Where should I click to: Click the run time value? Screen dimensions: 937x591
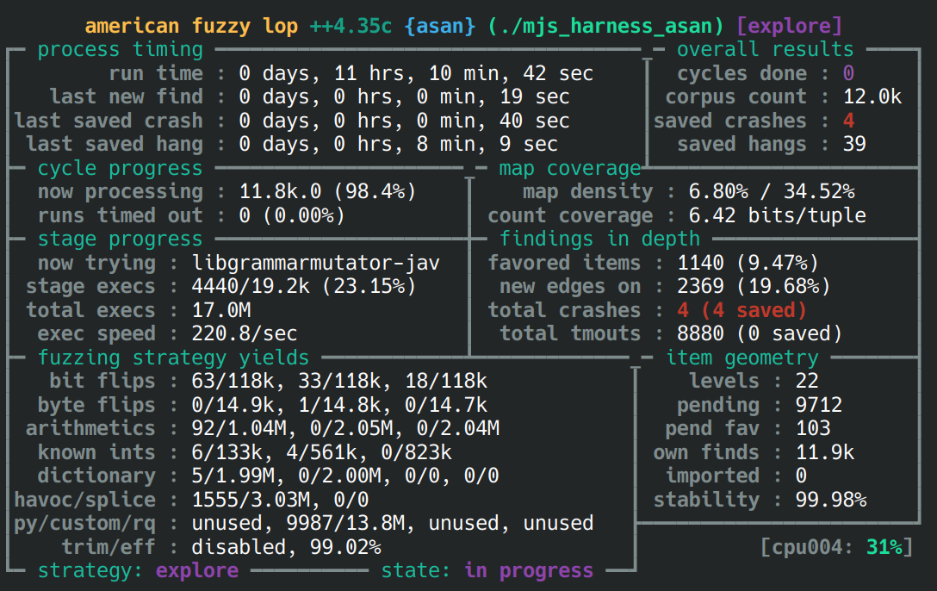(x=416, y=73)
